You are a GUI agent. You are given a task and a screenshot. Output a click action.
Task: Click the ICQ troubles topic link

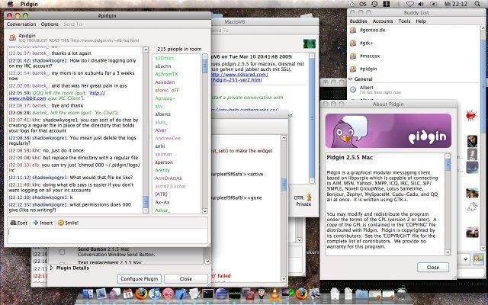click(105, 40)
